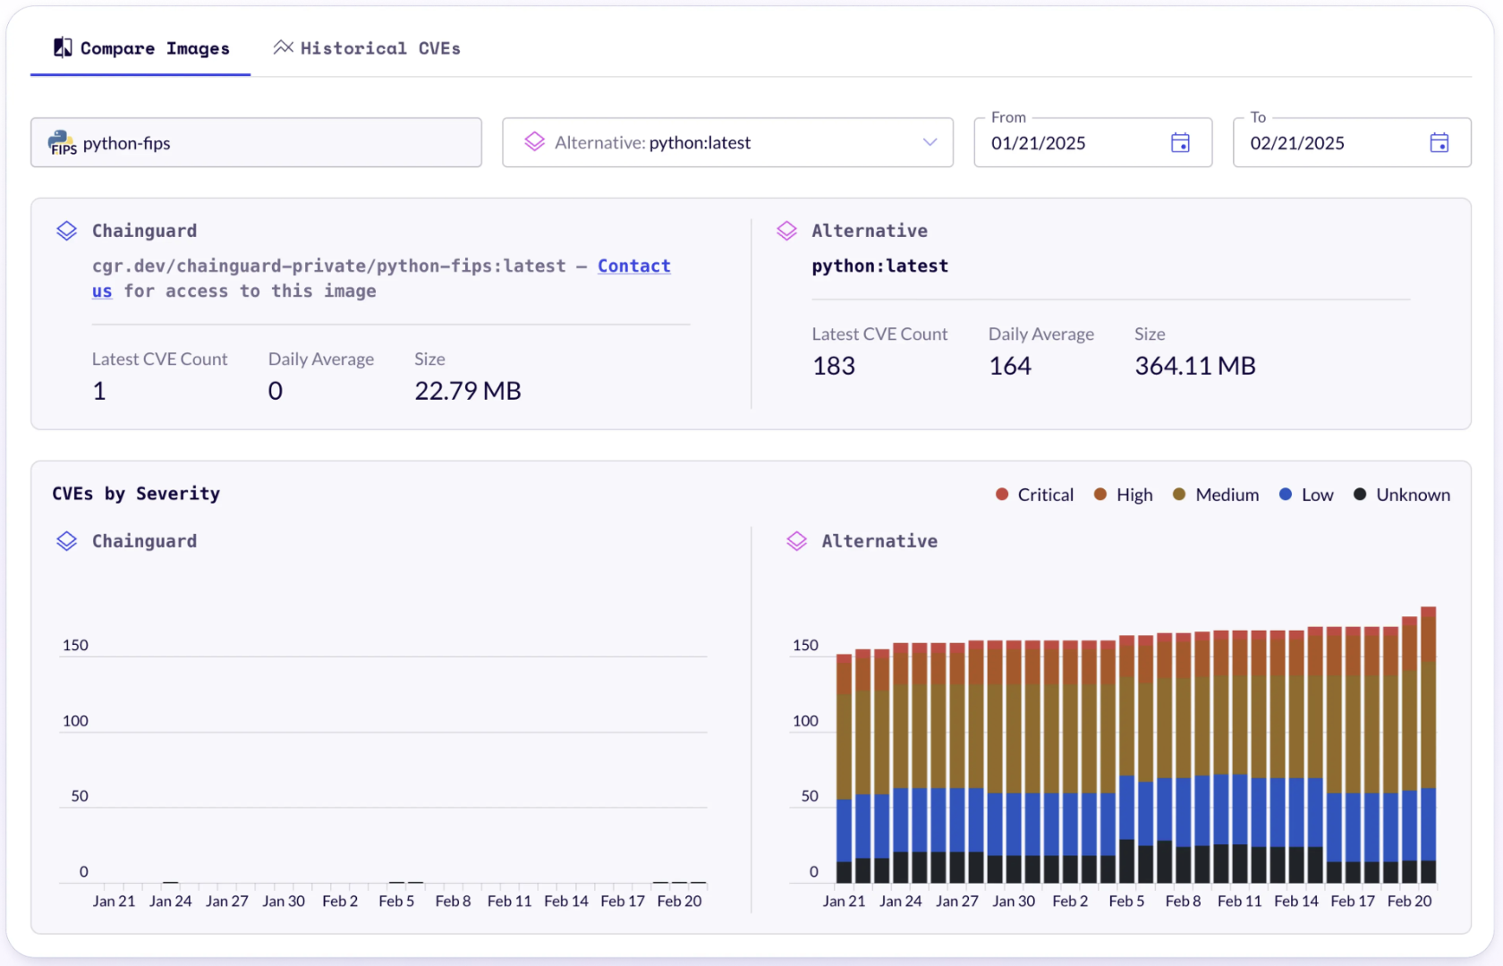Toggle Unknown severity in legend
Viewport: 1503px width, 966px height.
[x=1402, y=495]
